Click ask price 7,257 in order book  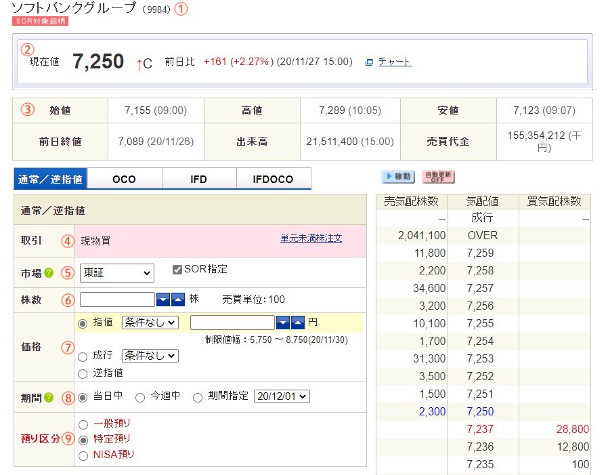pos(481,289)
